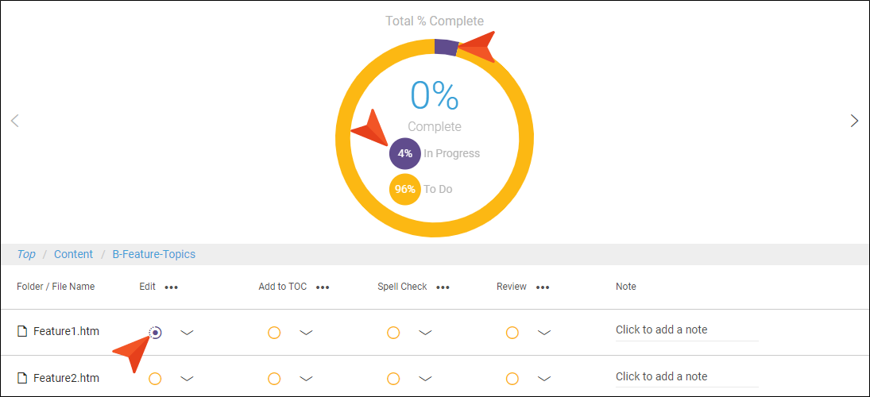The width and height of the screenshot is (870, 397).
Task: Toggle Add to TOC status for Feature1.htm
Action: 274,333
